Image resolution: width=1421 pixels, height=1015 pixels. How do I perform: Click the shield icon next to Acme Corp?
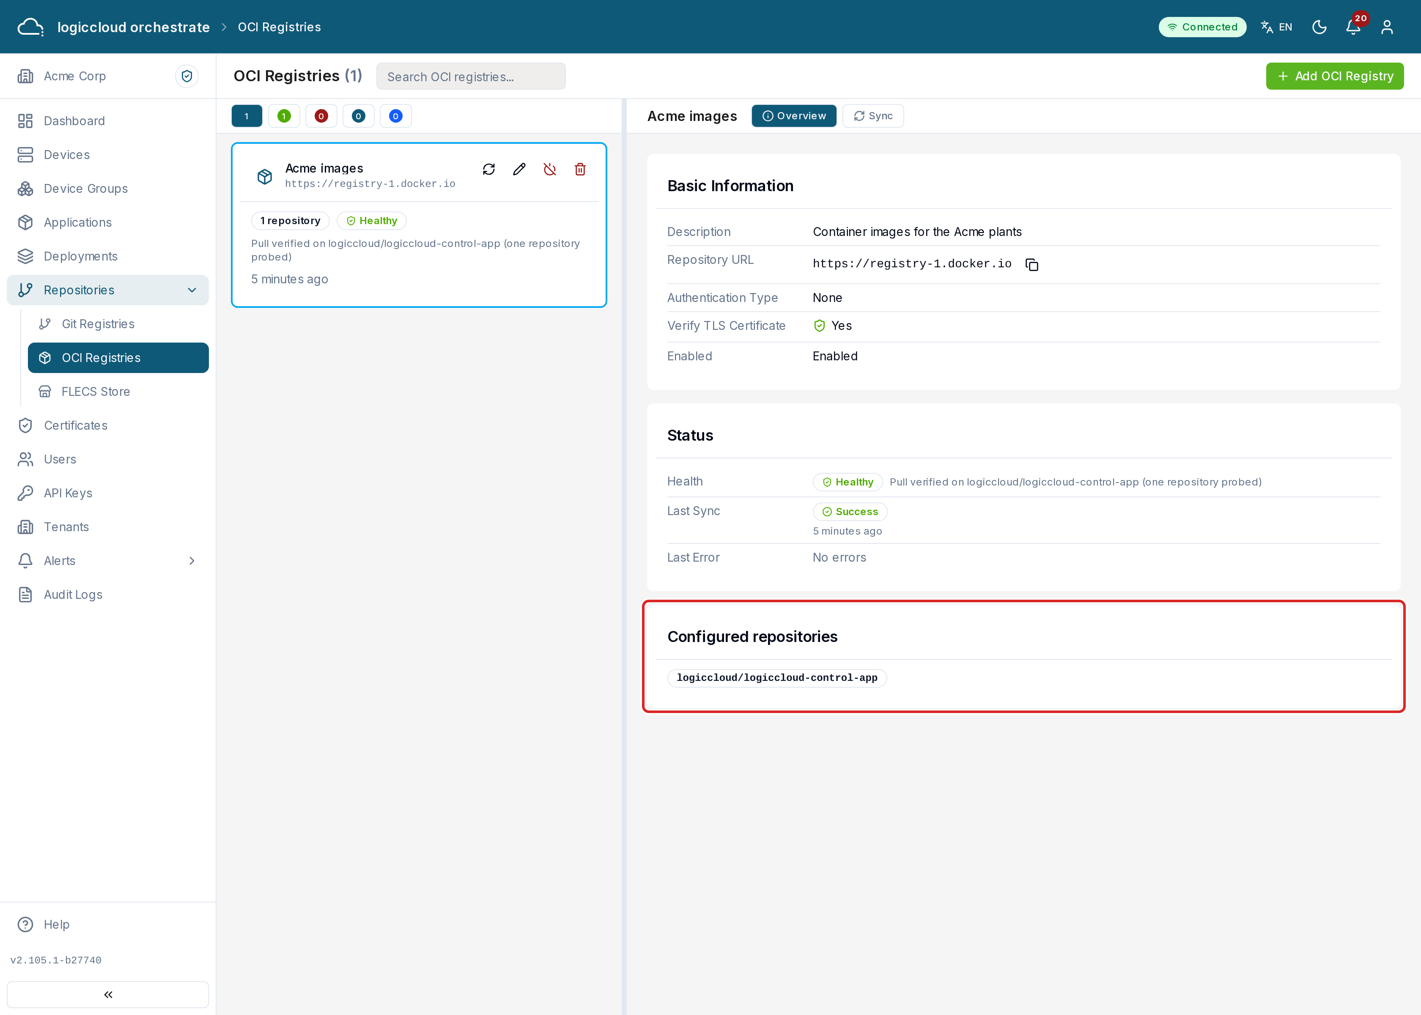point(187,76)
